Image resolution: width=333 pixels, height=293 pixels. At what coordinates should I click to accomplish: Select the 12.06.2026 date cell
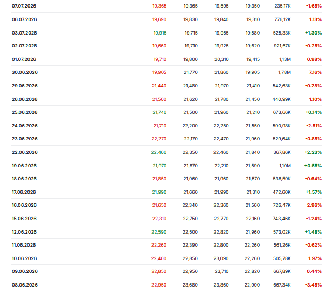[x=24, y=232]
